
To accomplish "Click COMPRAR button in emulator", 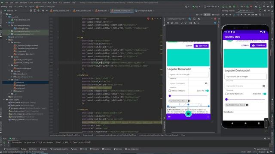I will [x=258, y=45].
